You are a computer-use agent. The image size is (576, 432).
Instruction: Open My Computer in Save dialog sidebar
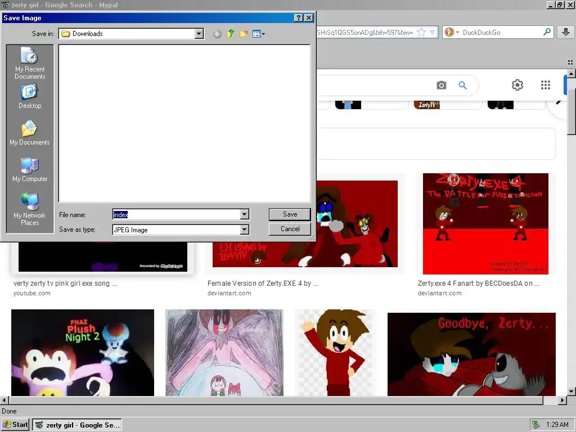tap(30, 170)
